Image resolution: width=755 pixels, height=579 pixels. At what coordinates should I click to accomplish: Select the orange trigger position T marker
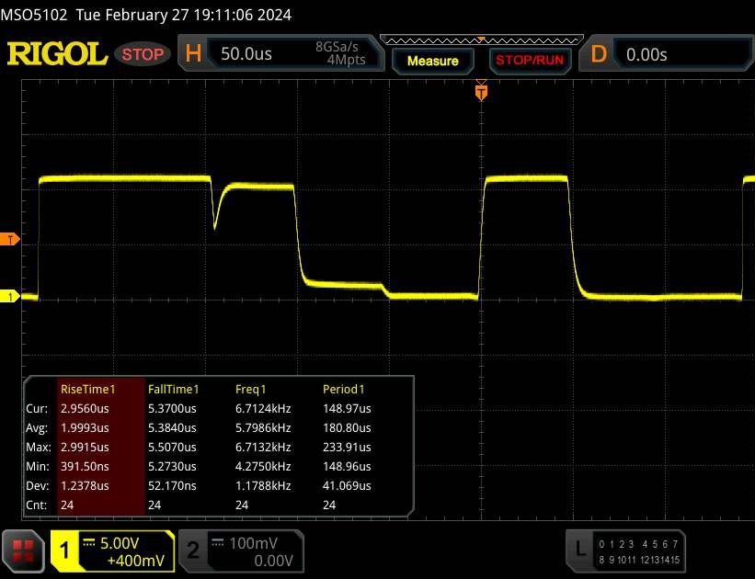(x=481, y=92)
